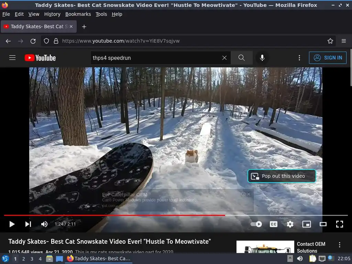
Task: Open a new tab
Action: [84, 27]
